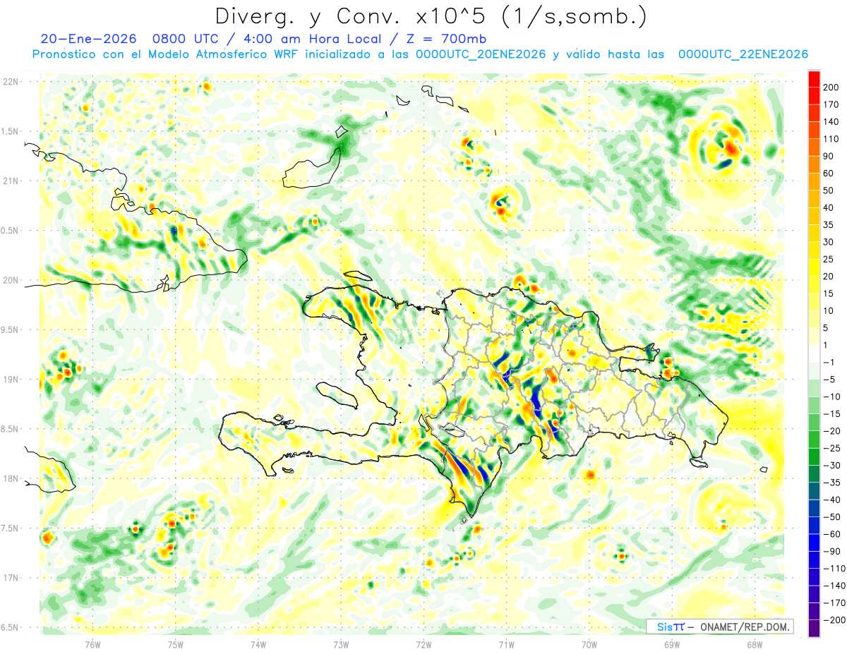
Task: Click the white swatch between 1 and -1
Action: pyautogui.click(x=814, y=353)
